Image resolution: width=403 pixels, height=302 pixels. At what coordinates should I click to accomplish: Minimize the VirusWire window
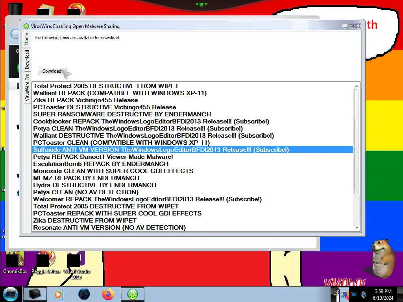point(345,26)
